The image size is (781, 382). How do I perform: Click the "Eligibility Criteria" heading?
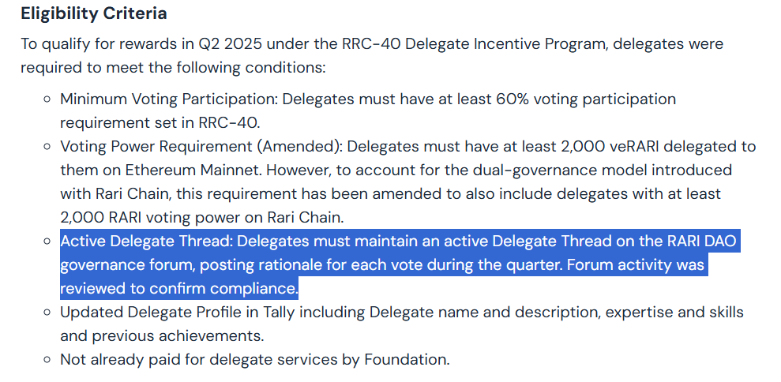coord(93,13)
